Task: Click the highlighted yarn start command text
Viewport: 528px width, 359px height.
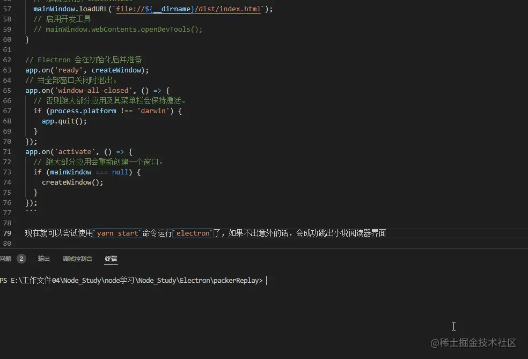Action: [117, 233]
